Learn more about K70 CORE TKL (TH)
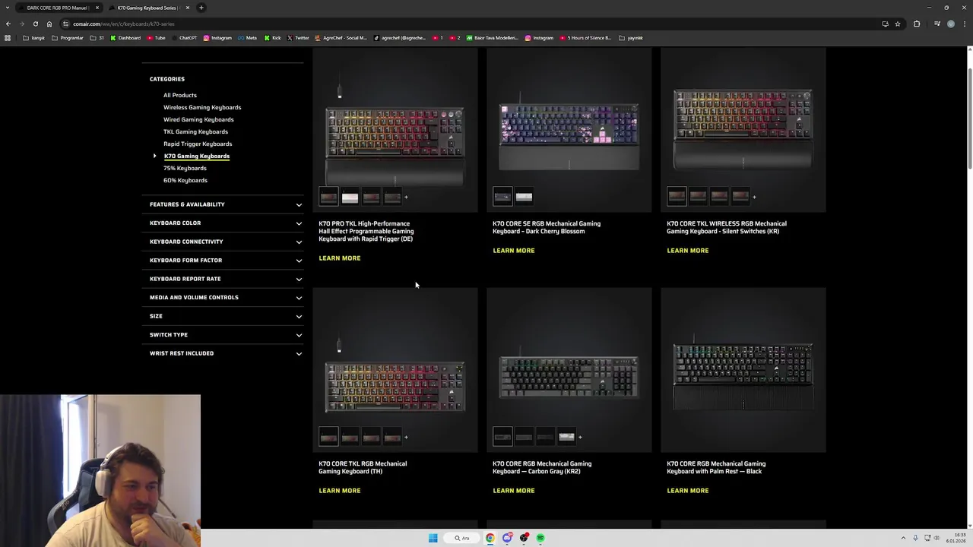Image resolution: width=973 pixels, height=547 pixels. 340,491
